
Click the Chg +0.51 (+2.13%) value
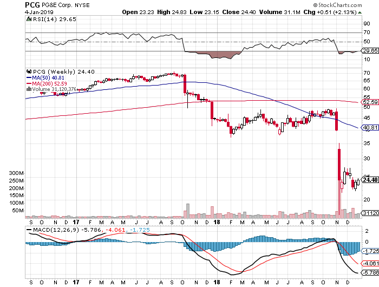[330, 12]
